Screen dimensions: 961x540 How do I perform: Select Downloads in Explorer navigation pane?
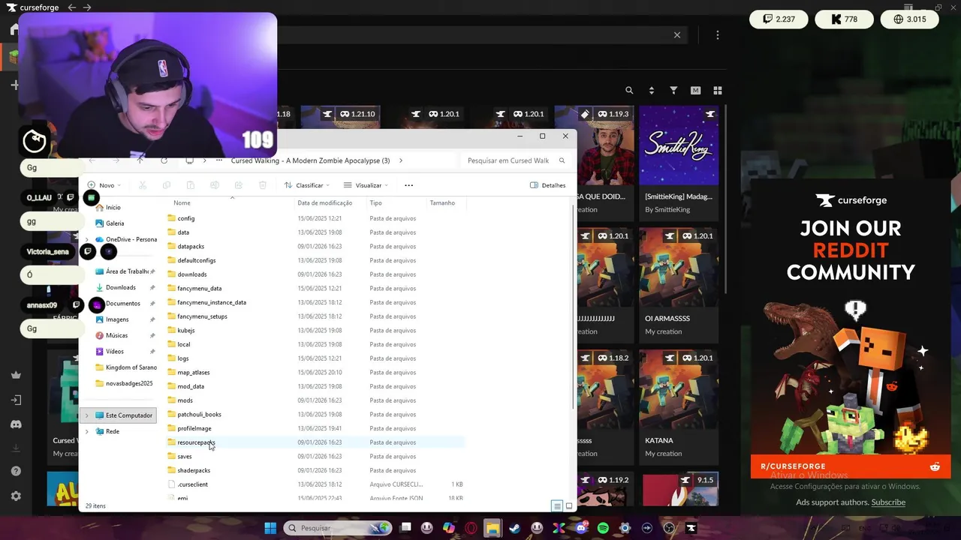(x=120, y=287)
